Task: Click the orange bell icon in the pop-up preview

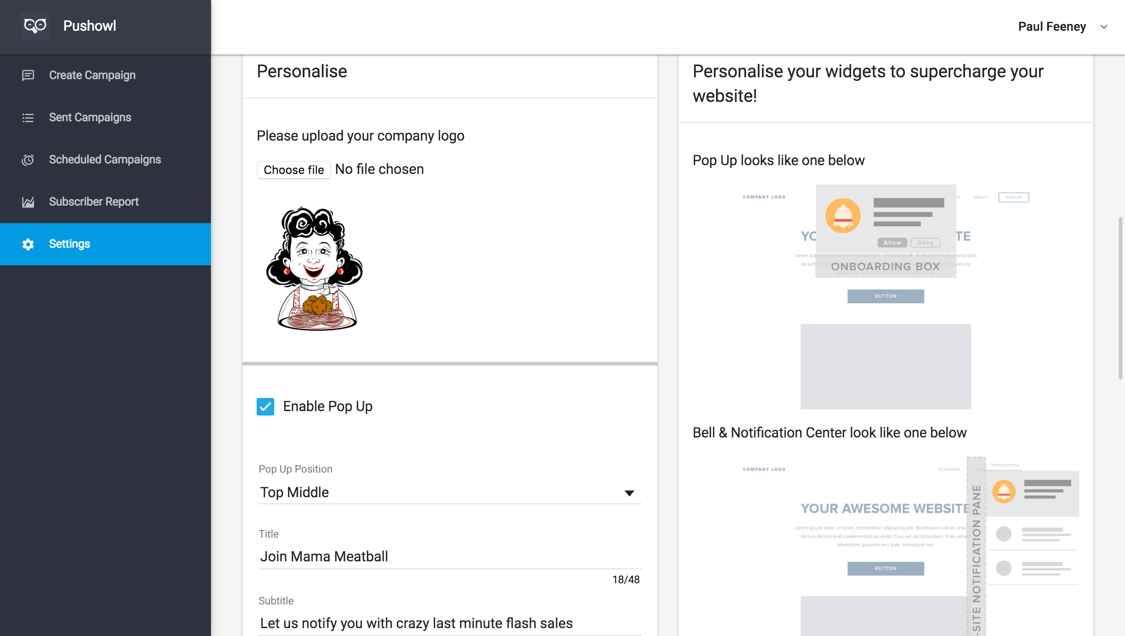Action: coord(842,216)
